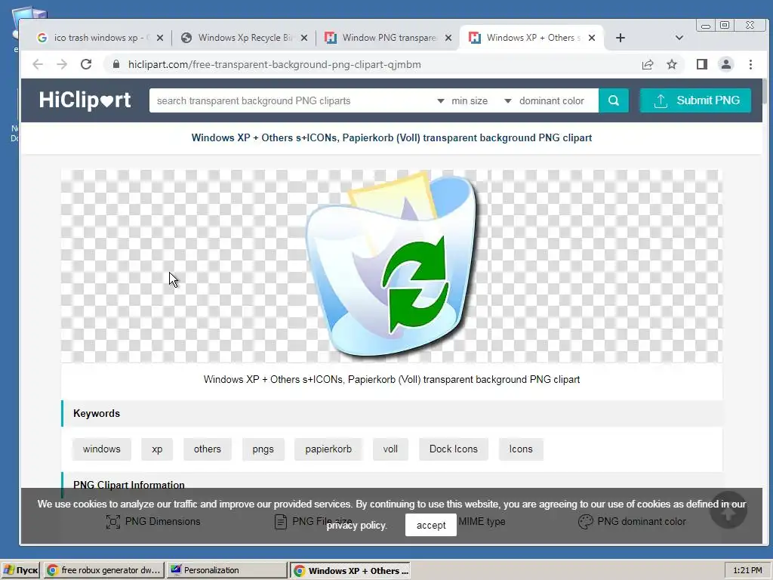
Task: Expand the tab search chevron
Action: [x=679, y=38]
